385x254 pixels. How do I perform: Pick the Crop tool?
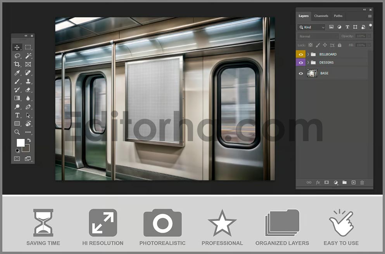[17, 64]
